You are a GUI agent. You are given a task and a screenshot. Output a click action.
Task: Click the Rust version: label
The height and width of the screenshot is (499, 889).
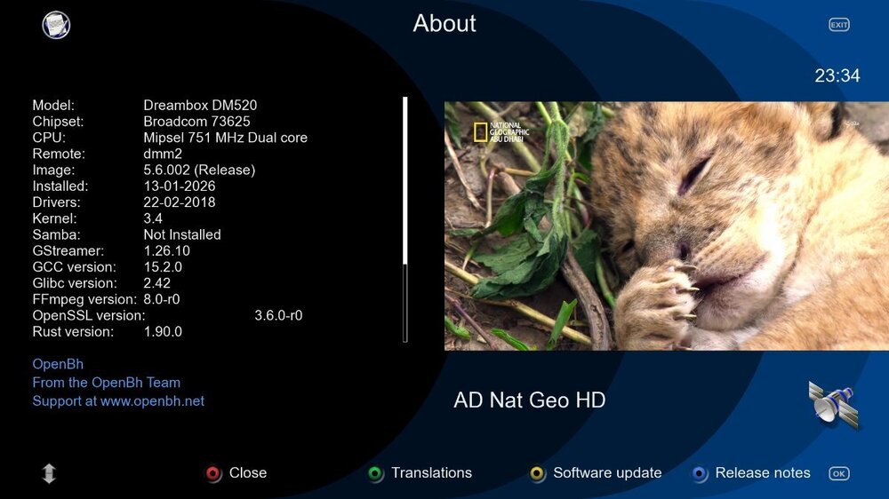[x=73, y=332]
